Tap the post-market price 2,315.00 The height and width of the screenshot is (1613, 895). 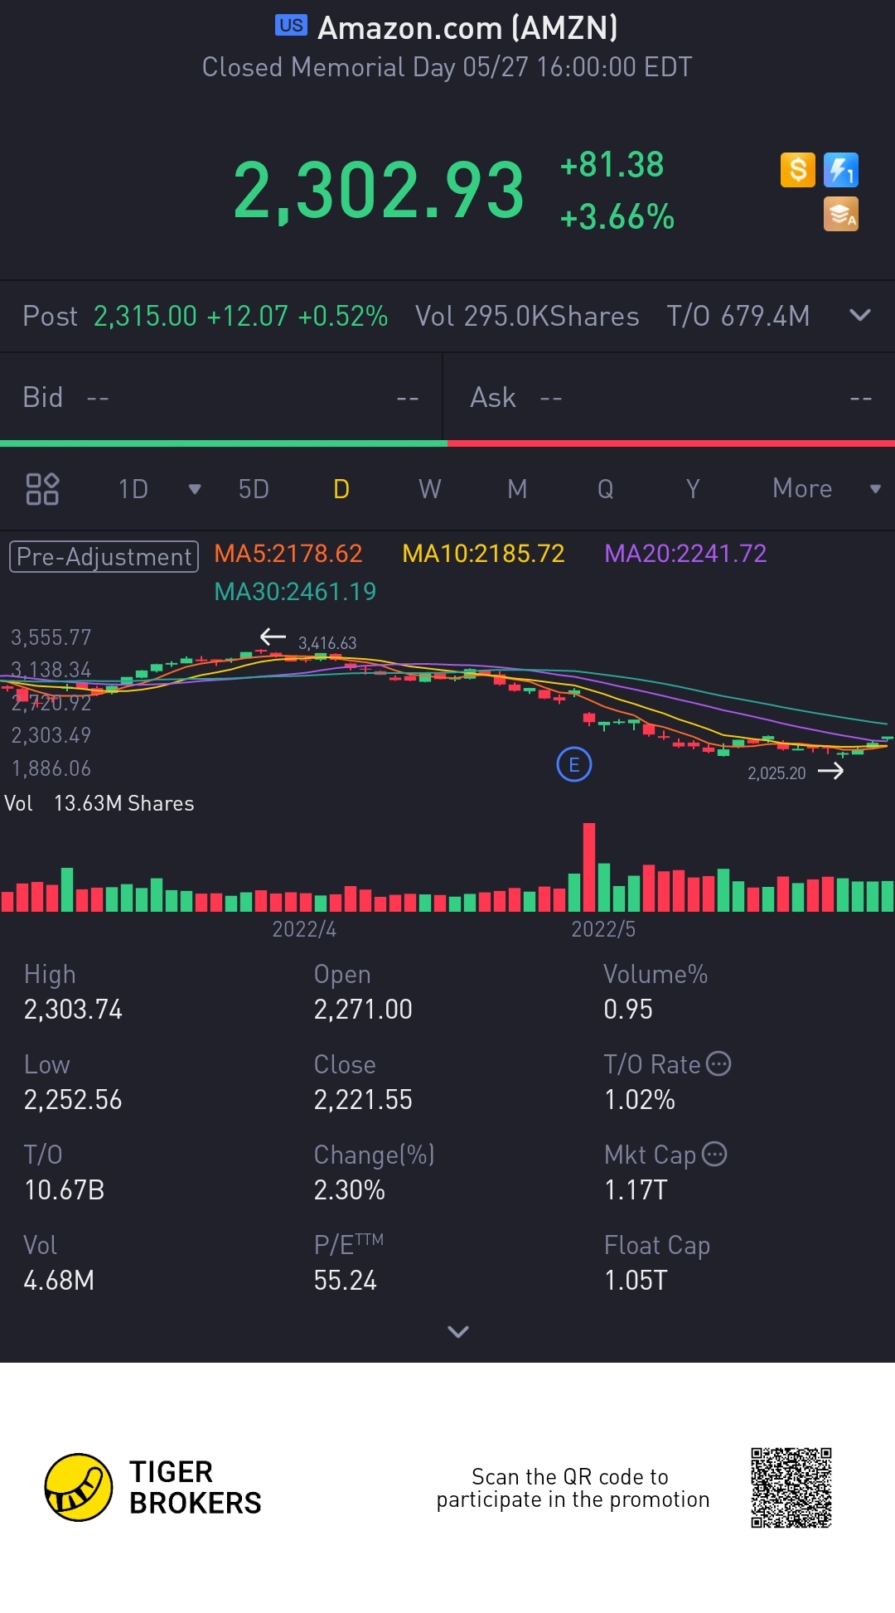[145, 316]
